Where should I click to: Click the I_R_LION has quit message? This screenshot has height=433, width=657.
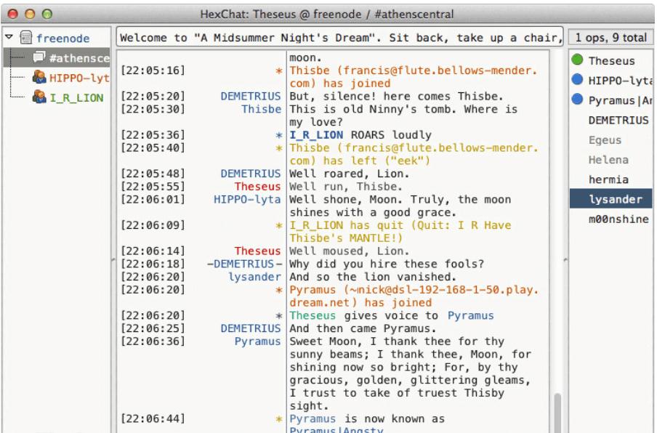click(x=400, y=232)
